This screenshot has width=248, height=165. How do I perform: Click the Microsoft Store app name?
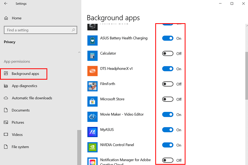coord(112,99)
